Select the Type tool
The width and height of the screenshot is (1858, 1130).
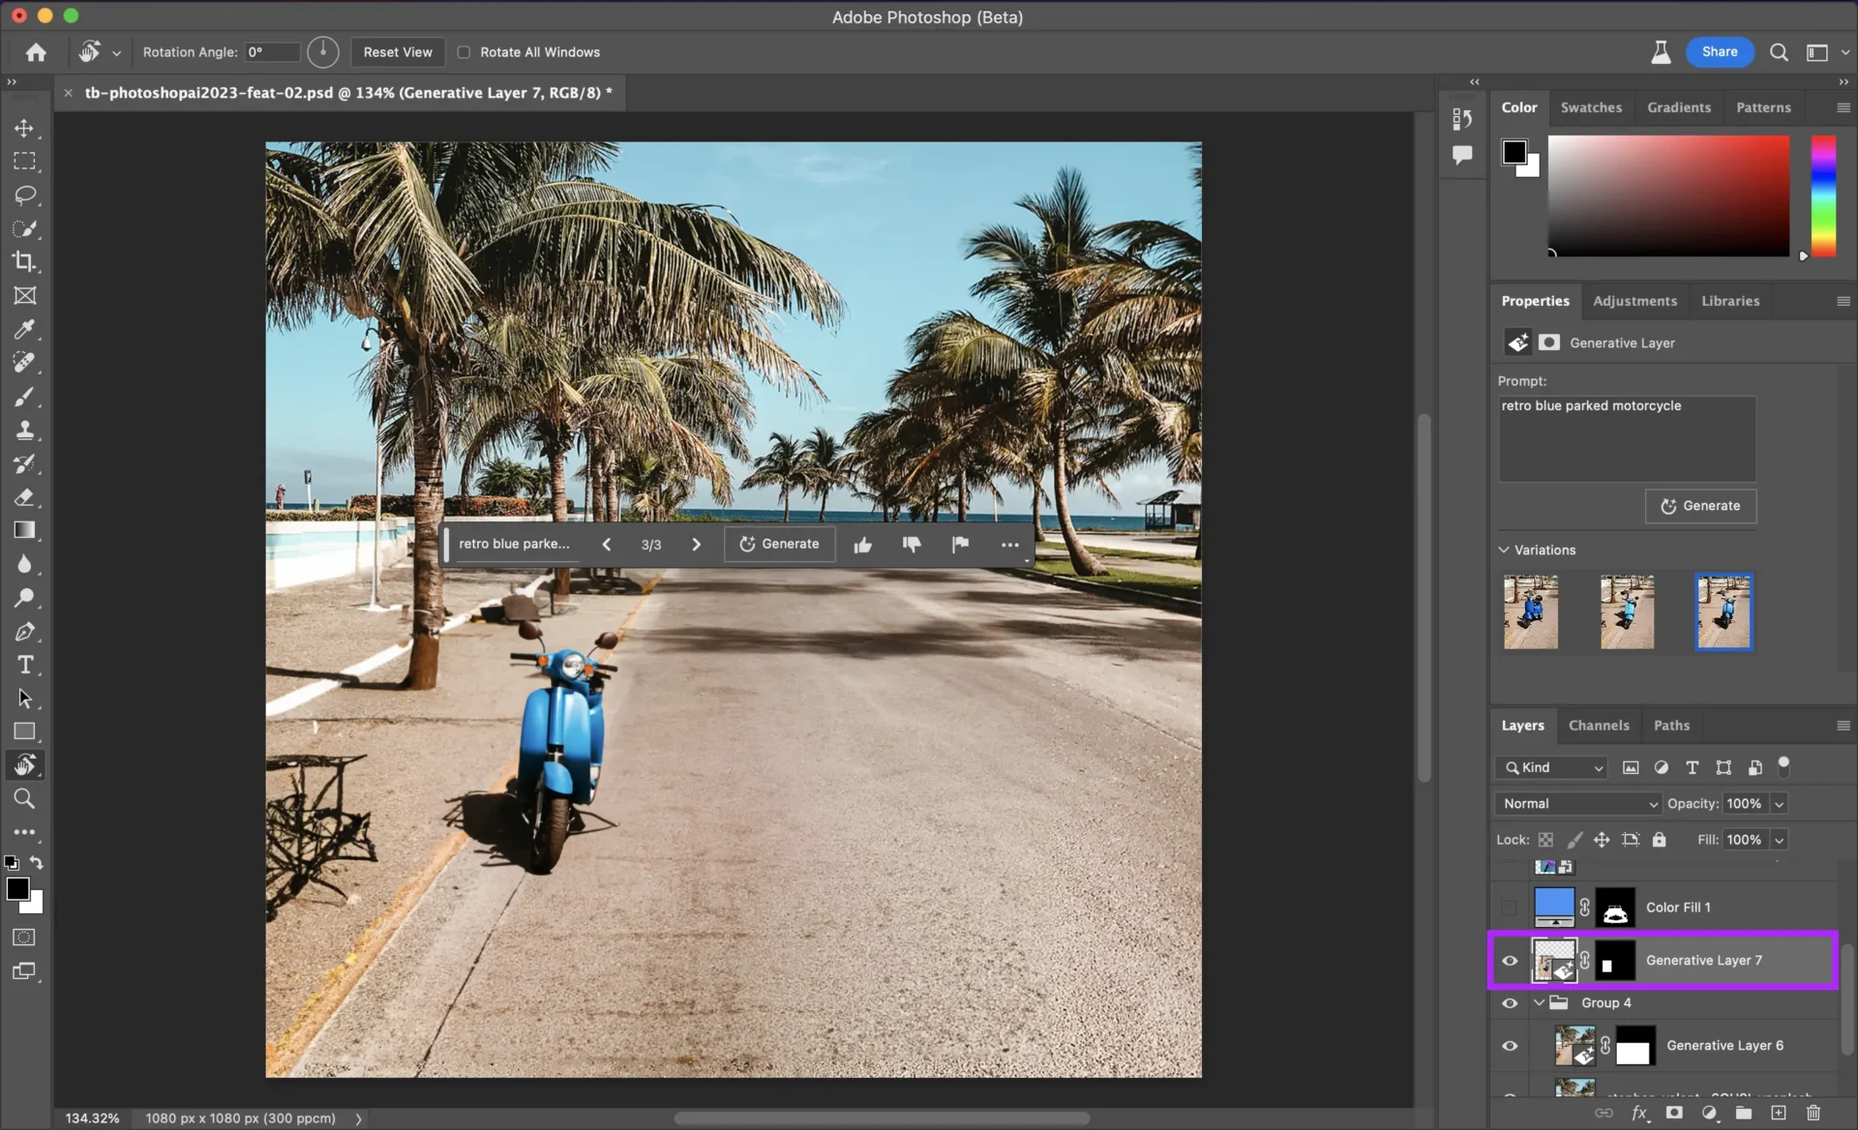pos(24,663)
